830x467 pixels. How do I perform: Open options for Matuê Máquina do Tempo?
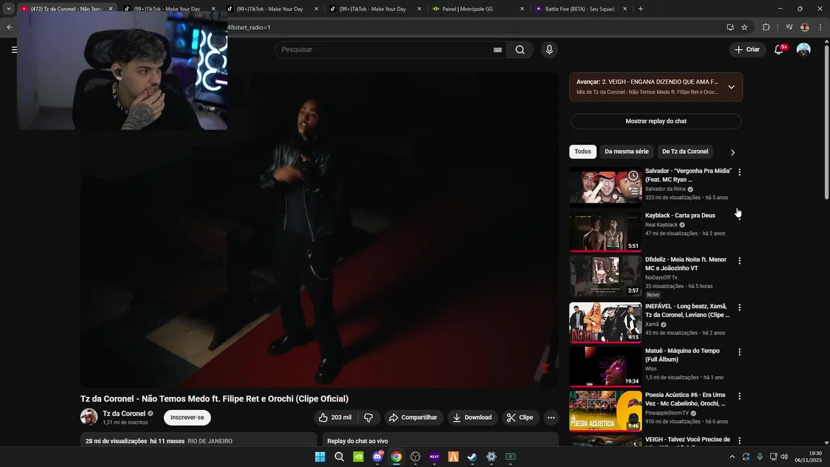click(739, 352)
